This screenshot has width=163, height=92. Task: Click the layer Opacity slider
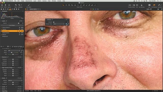[13, 23]
